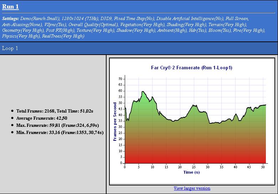Image resolution: width=278 pixels, height=194 pixels.
Task: Click the 'Run 1' heading
Action: pos(10,6)
